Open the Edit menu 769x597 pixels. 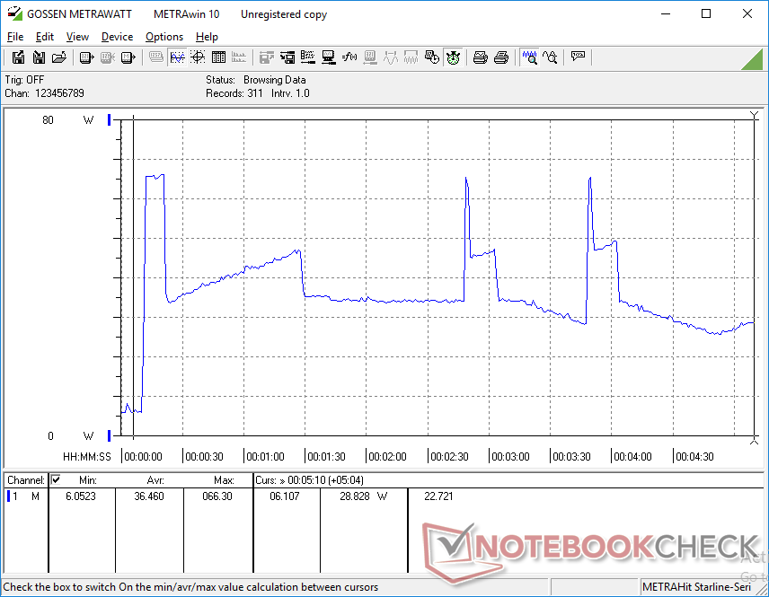(44, 37)
